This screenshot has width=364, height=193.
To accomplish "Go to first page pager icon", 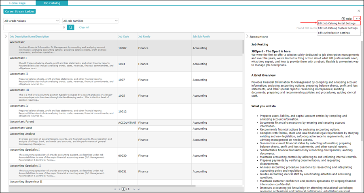I will point(115,189).
